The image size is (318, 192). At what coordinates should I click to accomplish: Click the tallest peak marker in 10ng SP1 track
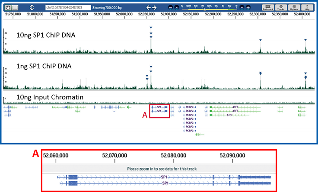click(151, 29)
